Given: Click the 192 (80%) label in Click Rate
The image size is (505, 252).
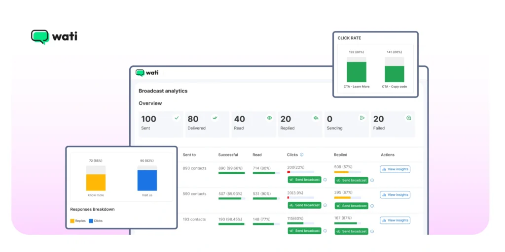Looking at the screenshot, I should (357, 52).
